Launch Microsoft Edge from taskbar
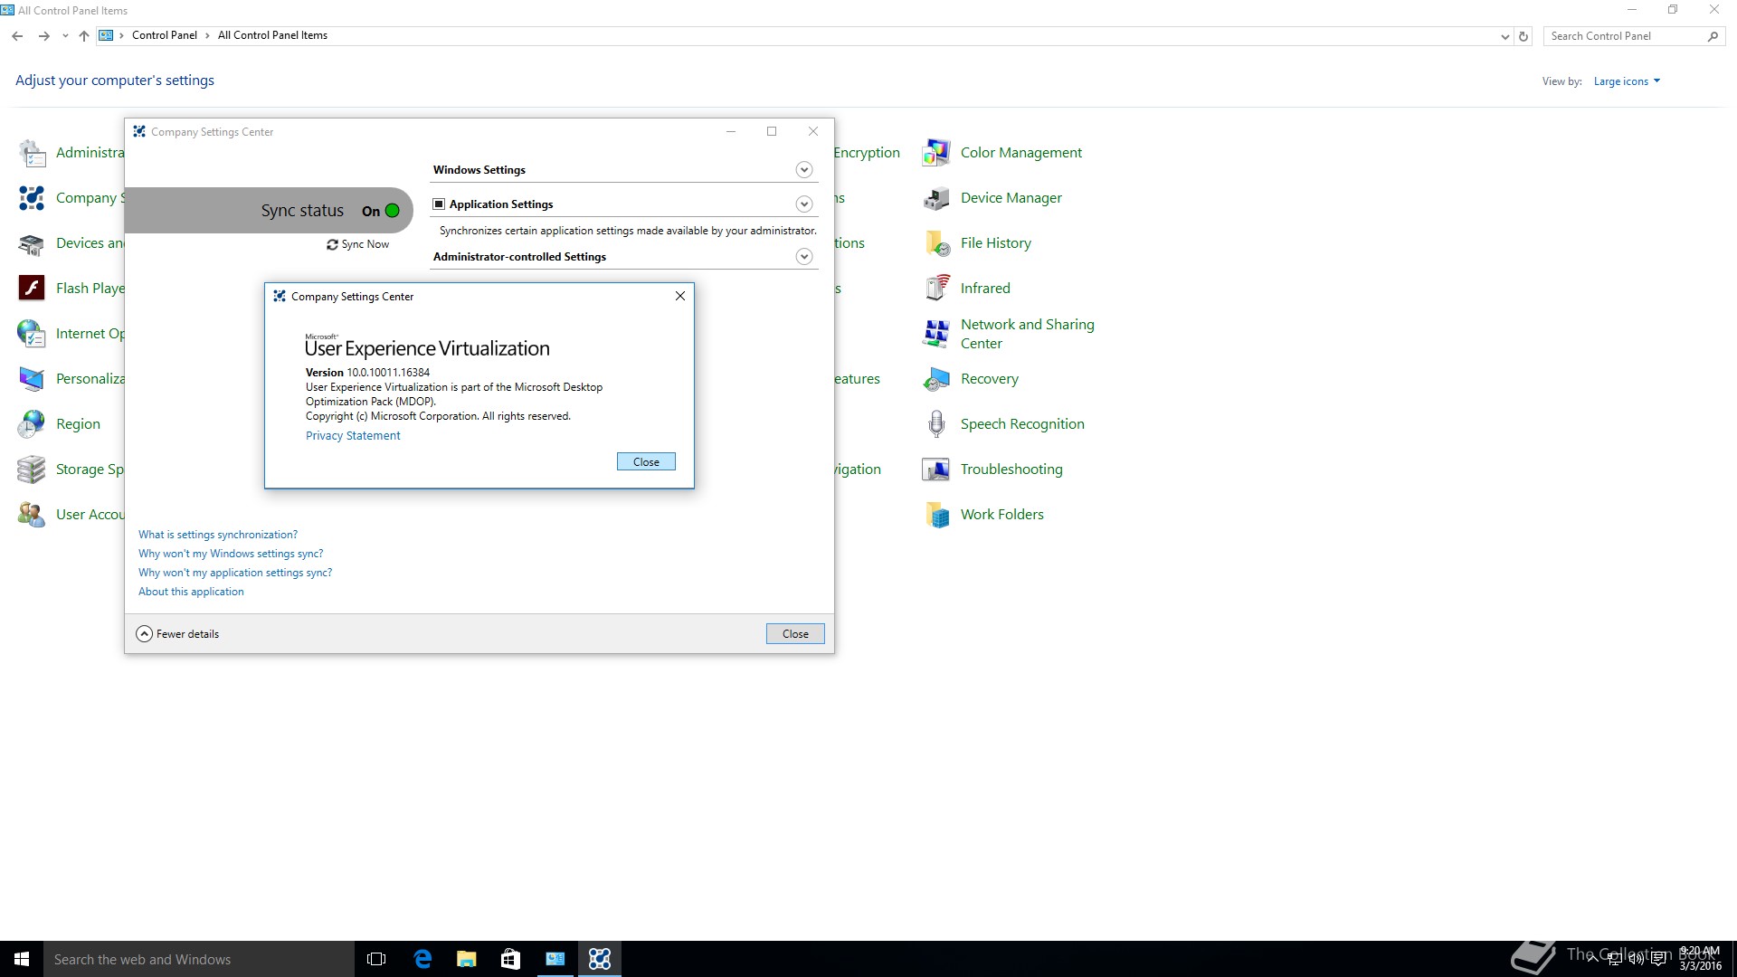1737x977 pixels. tap(422, 959)
